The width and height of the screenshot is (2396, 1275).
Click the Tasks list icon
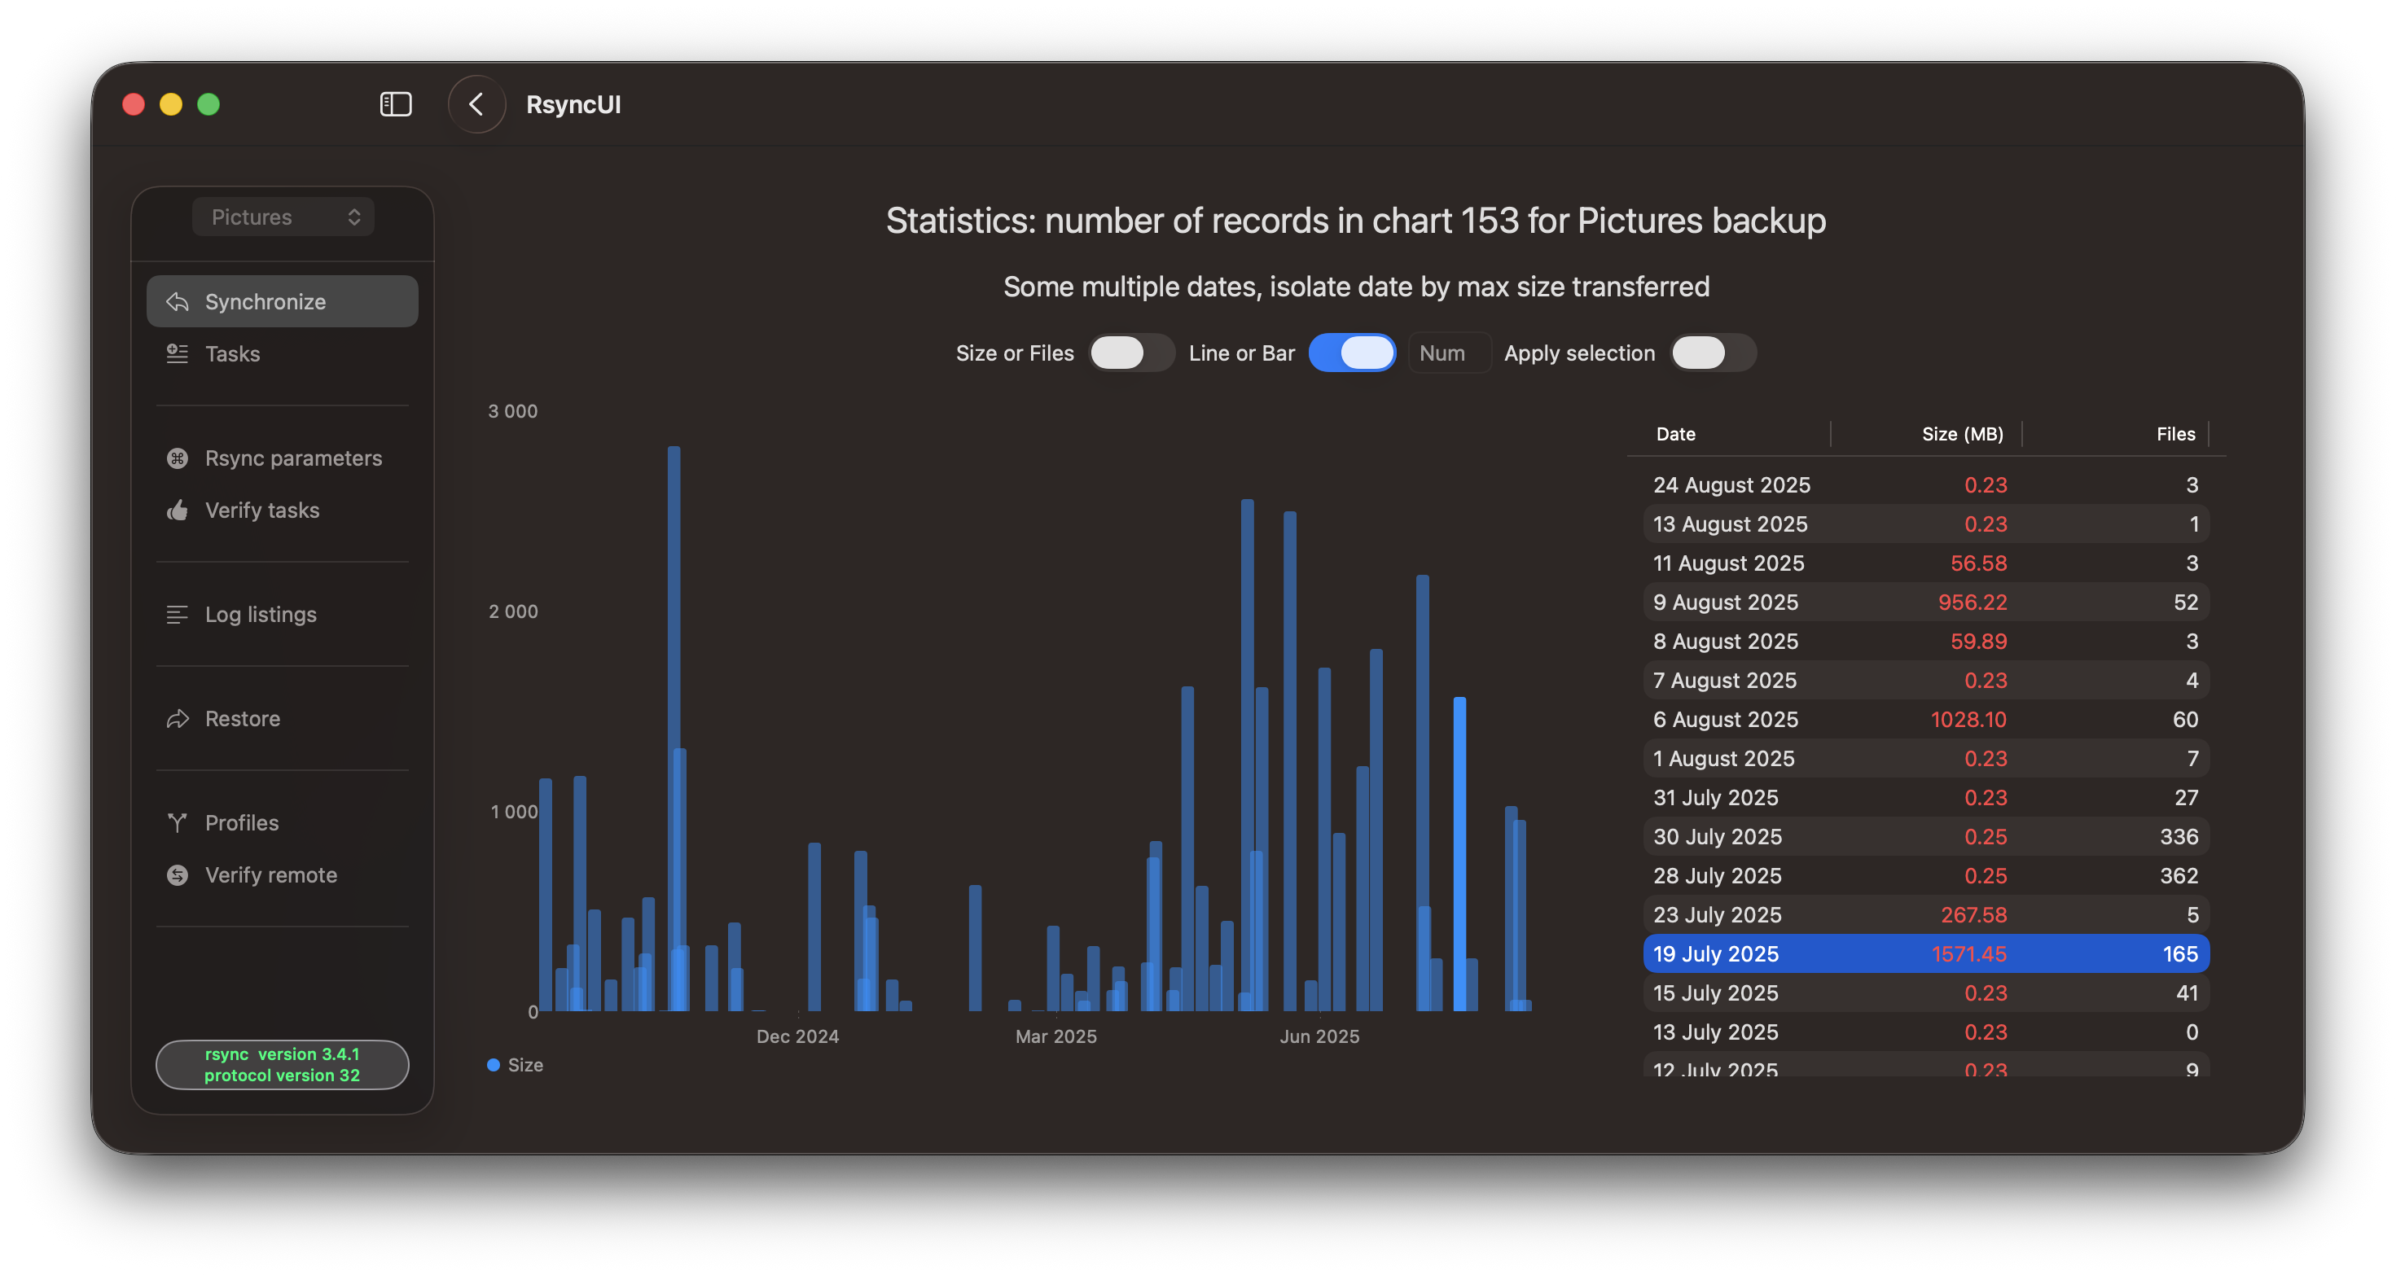point(177,353)
